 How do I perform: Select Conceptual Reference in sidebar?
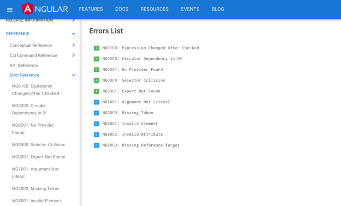(x=31, y=45)
